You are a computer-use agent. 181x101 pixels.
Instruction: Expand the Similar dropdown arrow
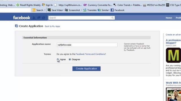point(109,10)
